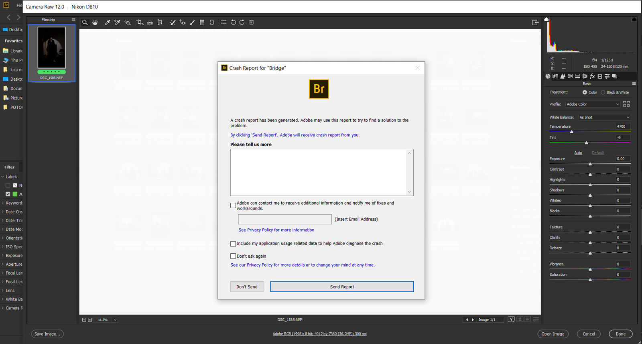Select the Transform tool
Image resolution: width=642 pixels, height=344 pixels.
160,22
